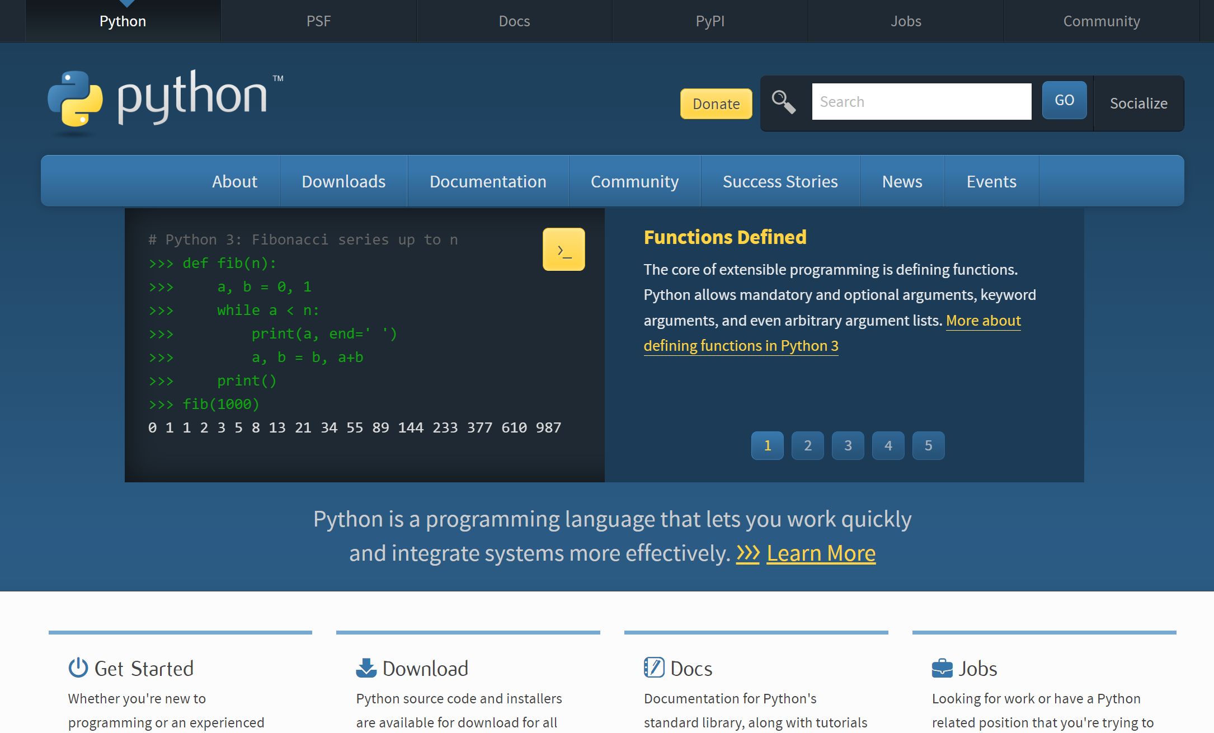Switch to slide 2 of the code carousel

[807, 445]
